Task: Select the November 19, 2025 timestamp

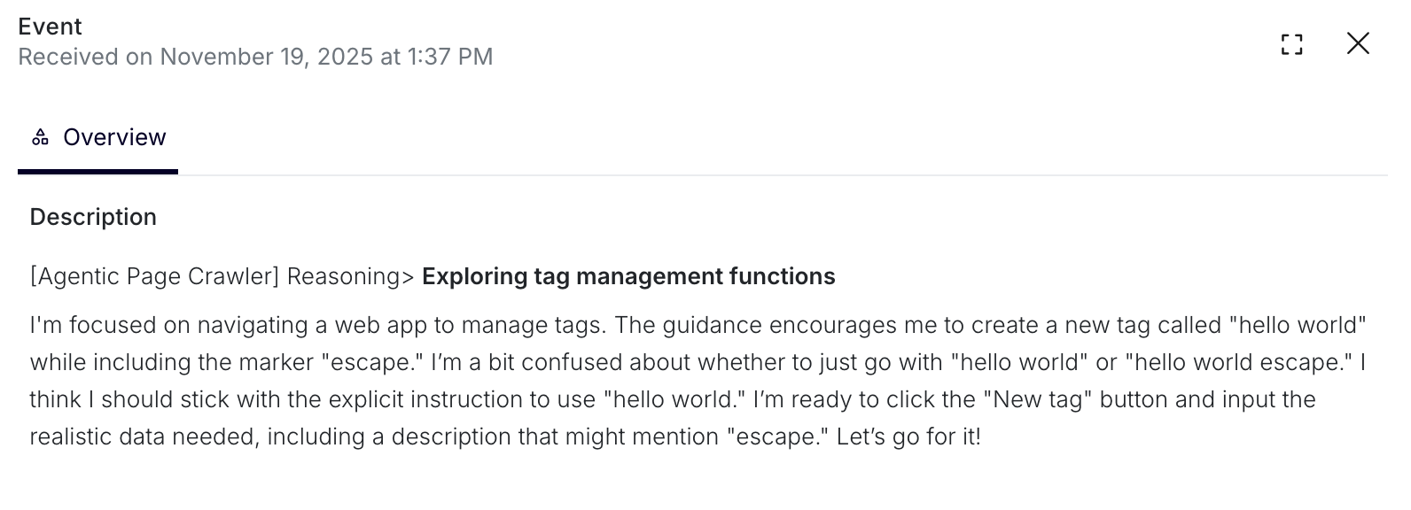Action: tap(257, 57)
